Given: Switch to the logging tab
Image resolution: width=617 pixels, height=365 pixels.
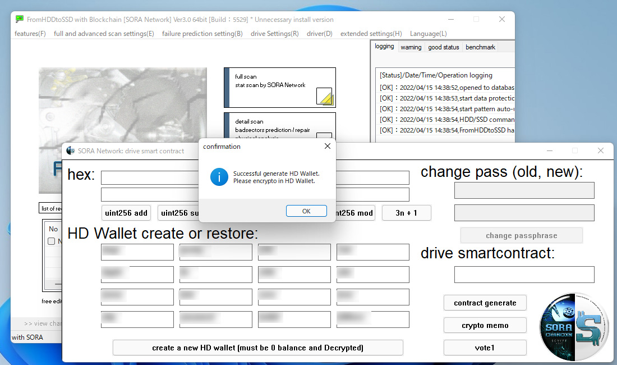Looking at the screenshot, I should (384, 47).
